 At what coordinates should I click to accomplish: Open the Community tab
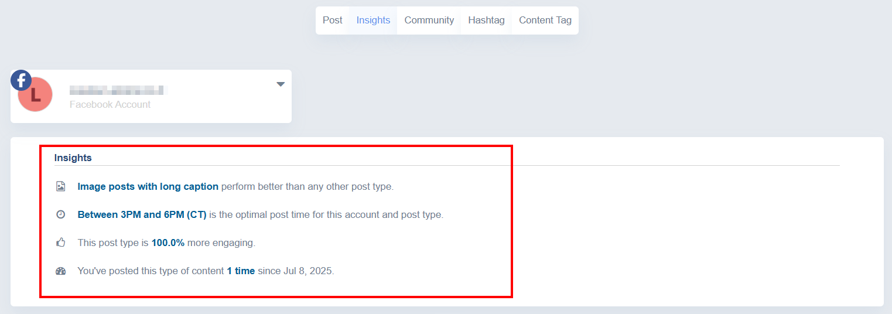[x=429, y=21]
